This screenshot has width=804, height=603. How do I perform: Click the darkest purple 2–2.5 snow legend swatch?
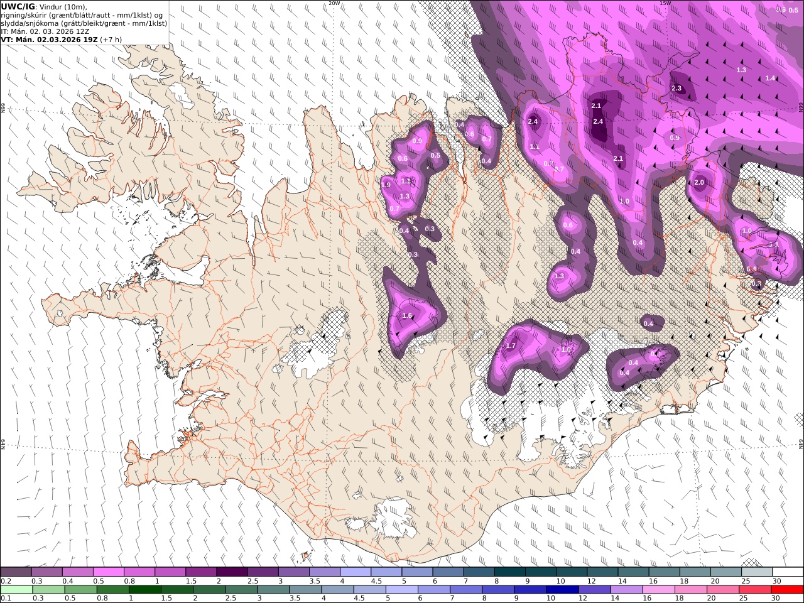click(231, 572)
